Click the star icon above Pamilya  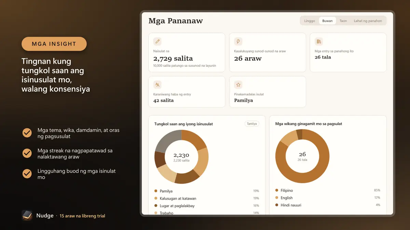pos(238,85)
